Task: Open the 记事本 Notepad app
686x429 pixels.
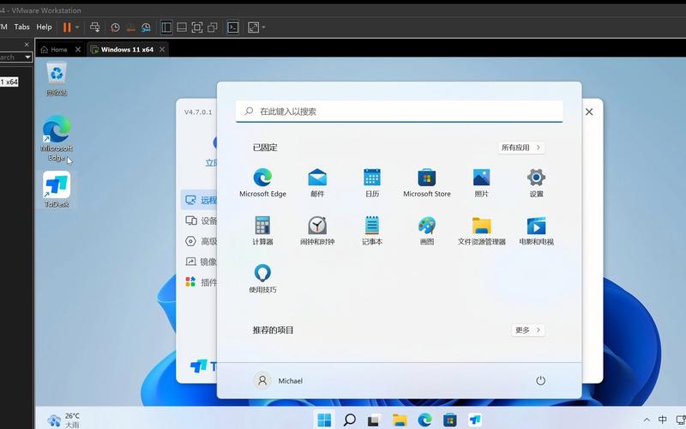Action: tap(372, 231)
